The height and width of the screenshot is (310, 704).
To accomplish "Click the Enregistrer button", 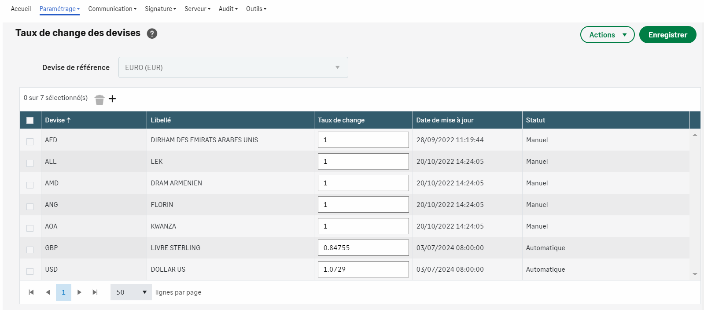I will coord(667,35).
